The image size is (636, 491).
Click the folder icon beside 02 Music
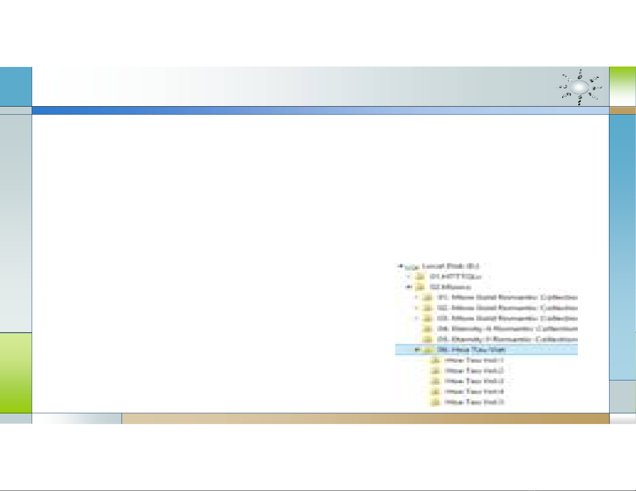pos(420,287)
